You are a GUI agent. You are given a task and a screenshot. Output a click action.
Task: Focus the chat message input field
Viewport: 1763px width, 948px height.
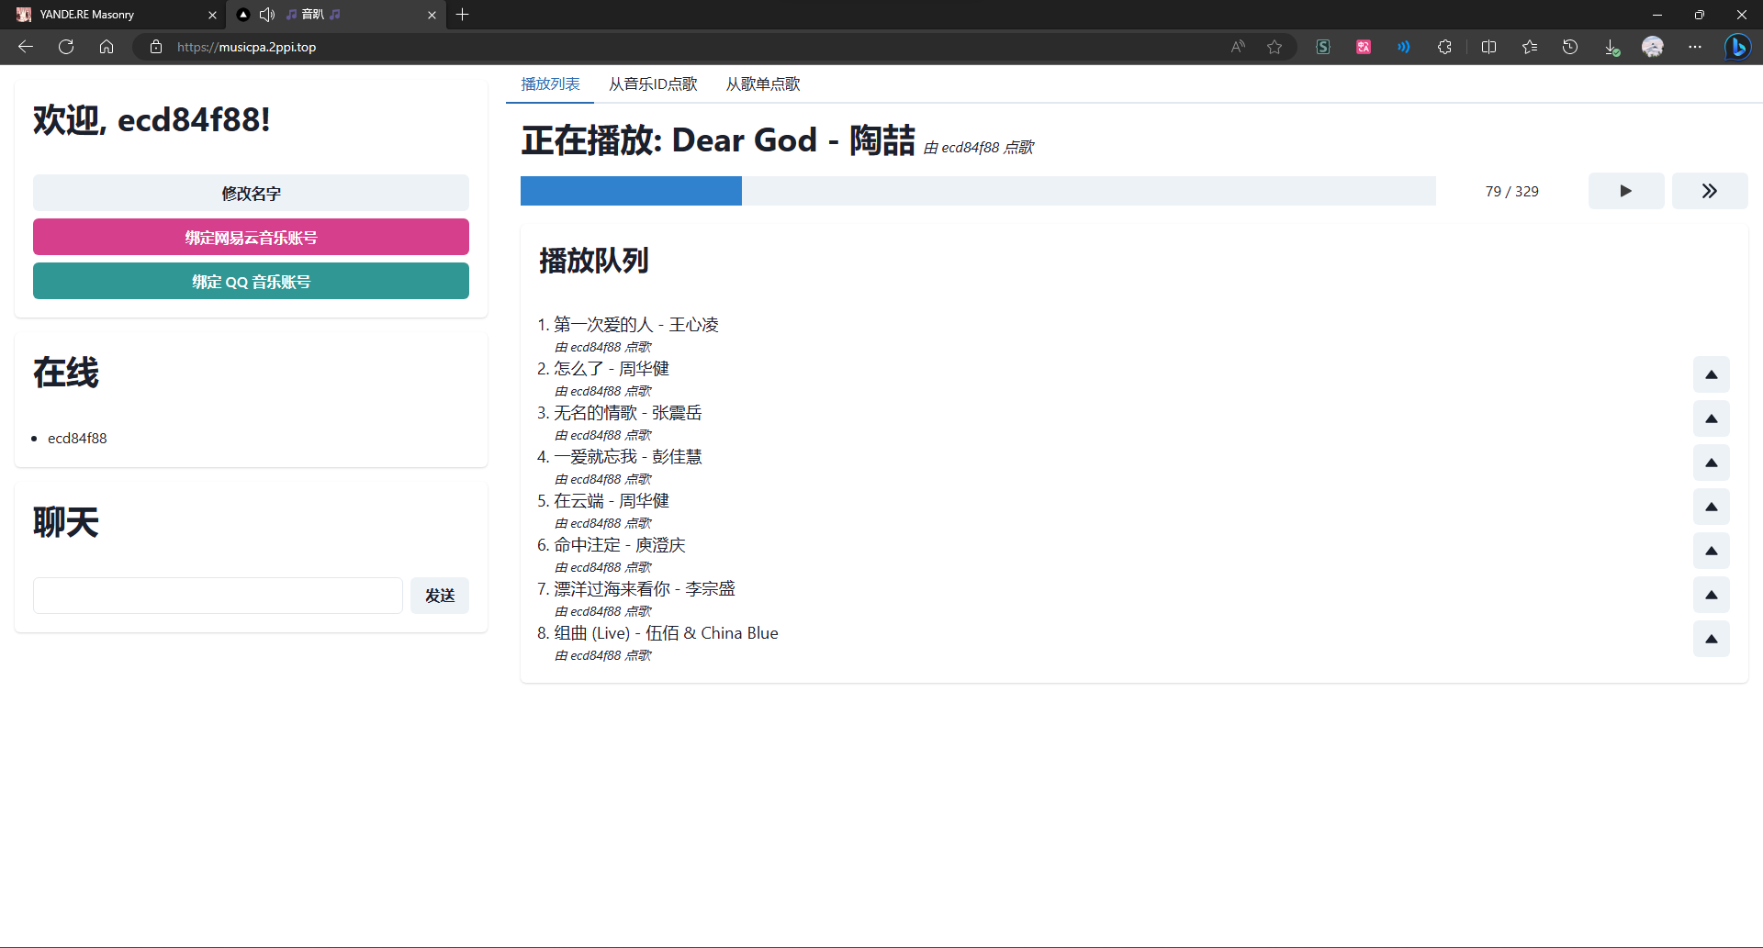coord(218,596)
